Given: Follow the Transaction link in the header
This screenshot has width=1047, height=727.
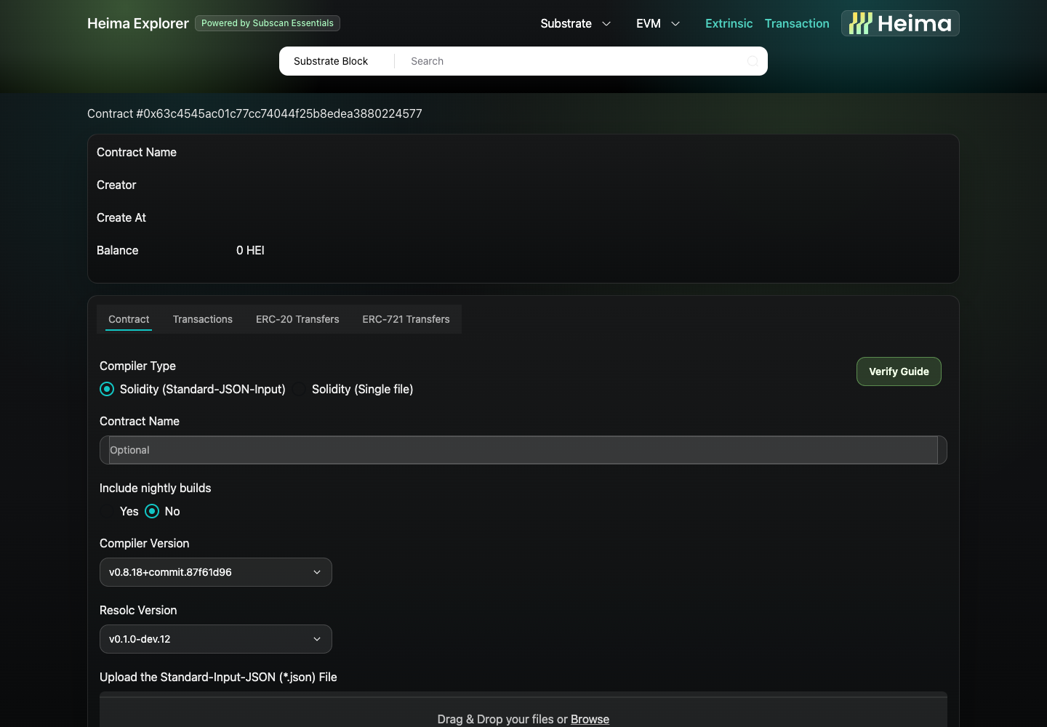Looking at the screenshot, I should (x=797, y=23).
